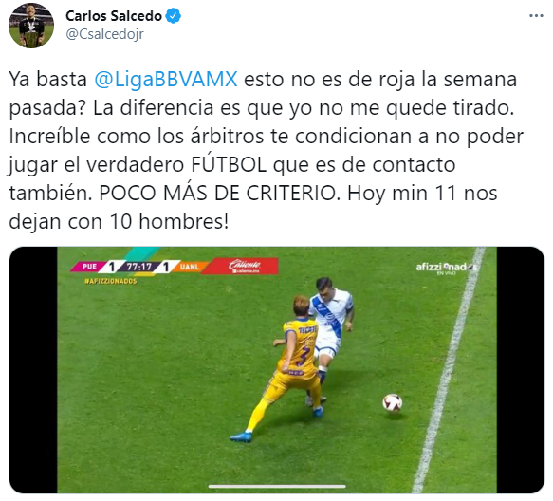The height and width of the screenshot is (501, 553).
Task: Click the white bar at video bottom
Action: click(277, 487)
